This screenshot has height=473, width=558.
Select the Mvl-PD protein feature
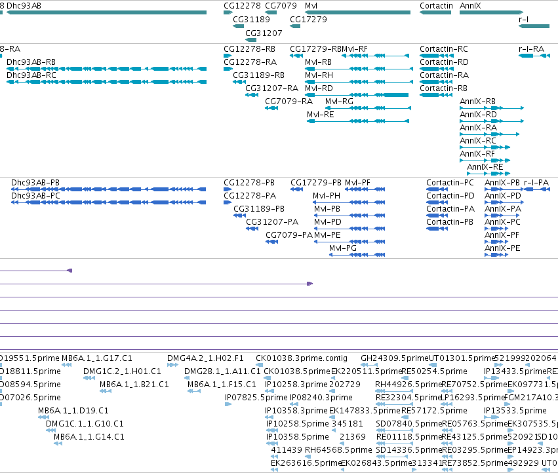[349, 229]
